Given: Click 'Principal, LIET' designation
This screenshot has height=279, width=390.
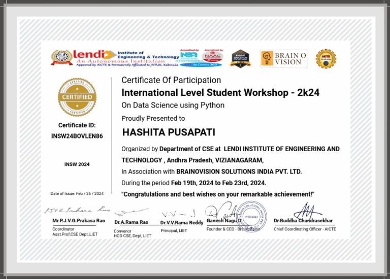Looking at the screenshot, I should (174, 230).
